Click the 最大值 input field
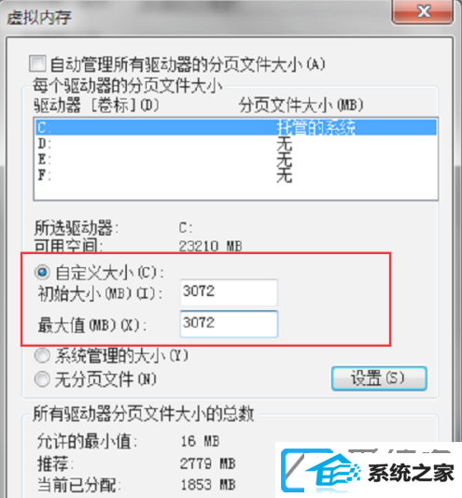The height and width of the screenshot is (498, 462). (229, 324)
